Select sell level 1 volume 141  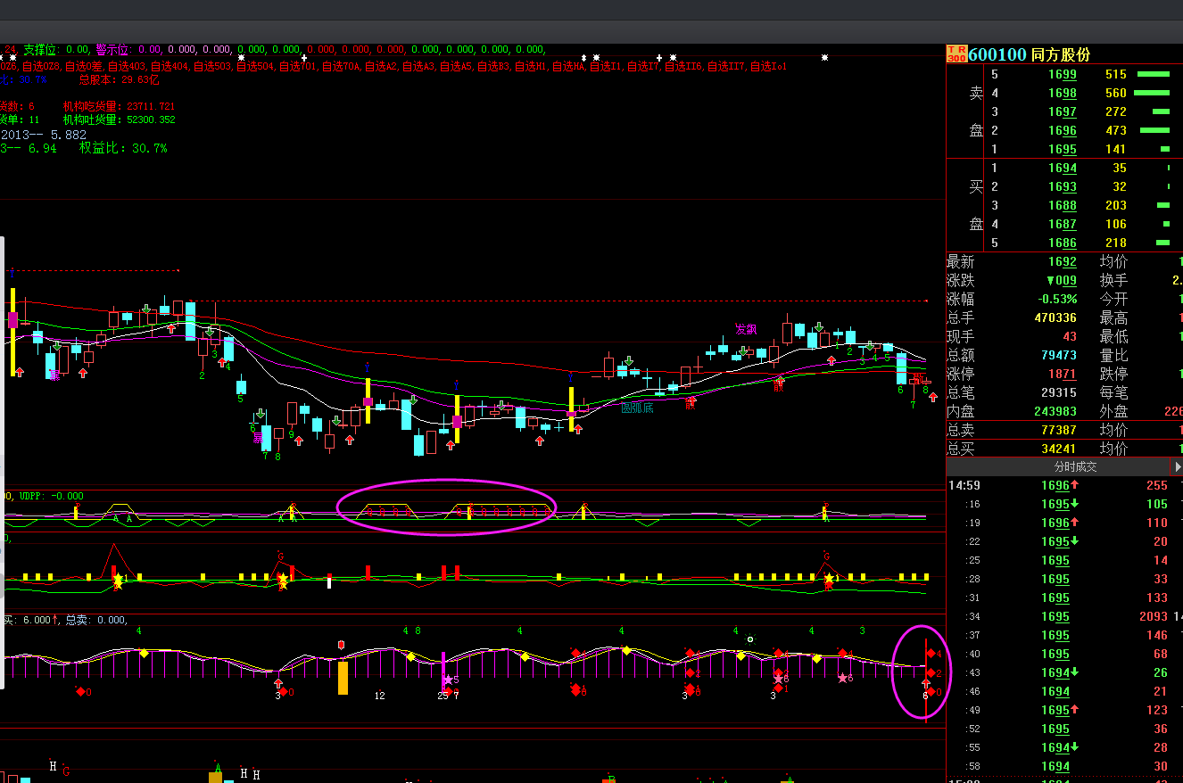point(1115,149)
